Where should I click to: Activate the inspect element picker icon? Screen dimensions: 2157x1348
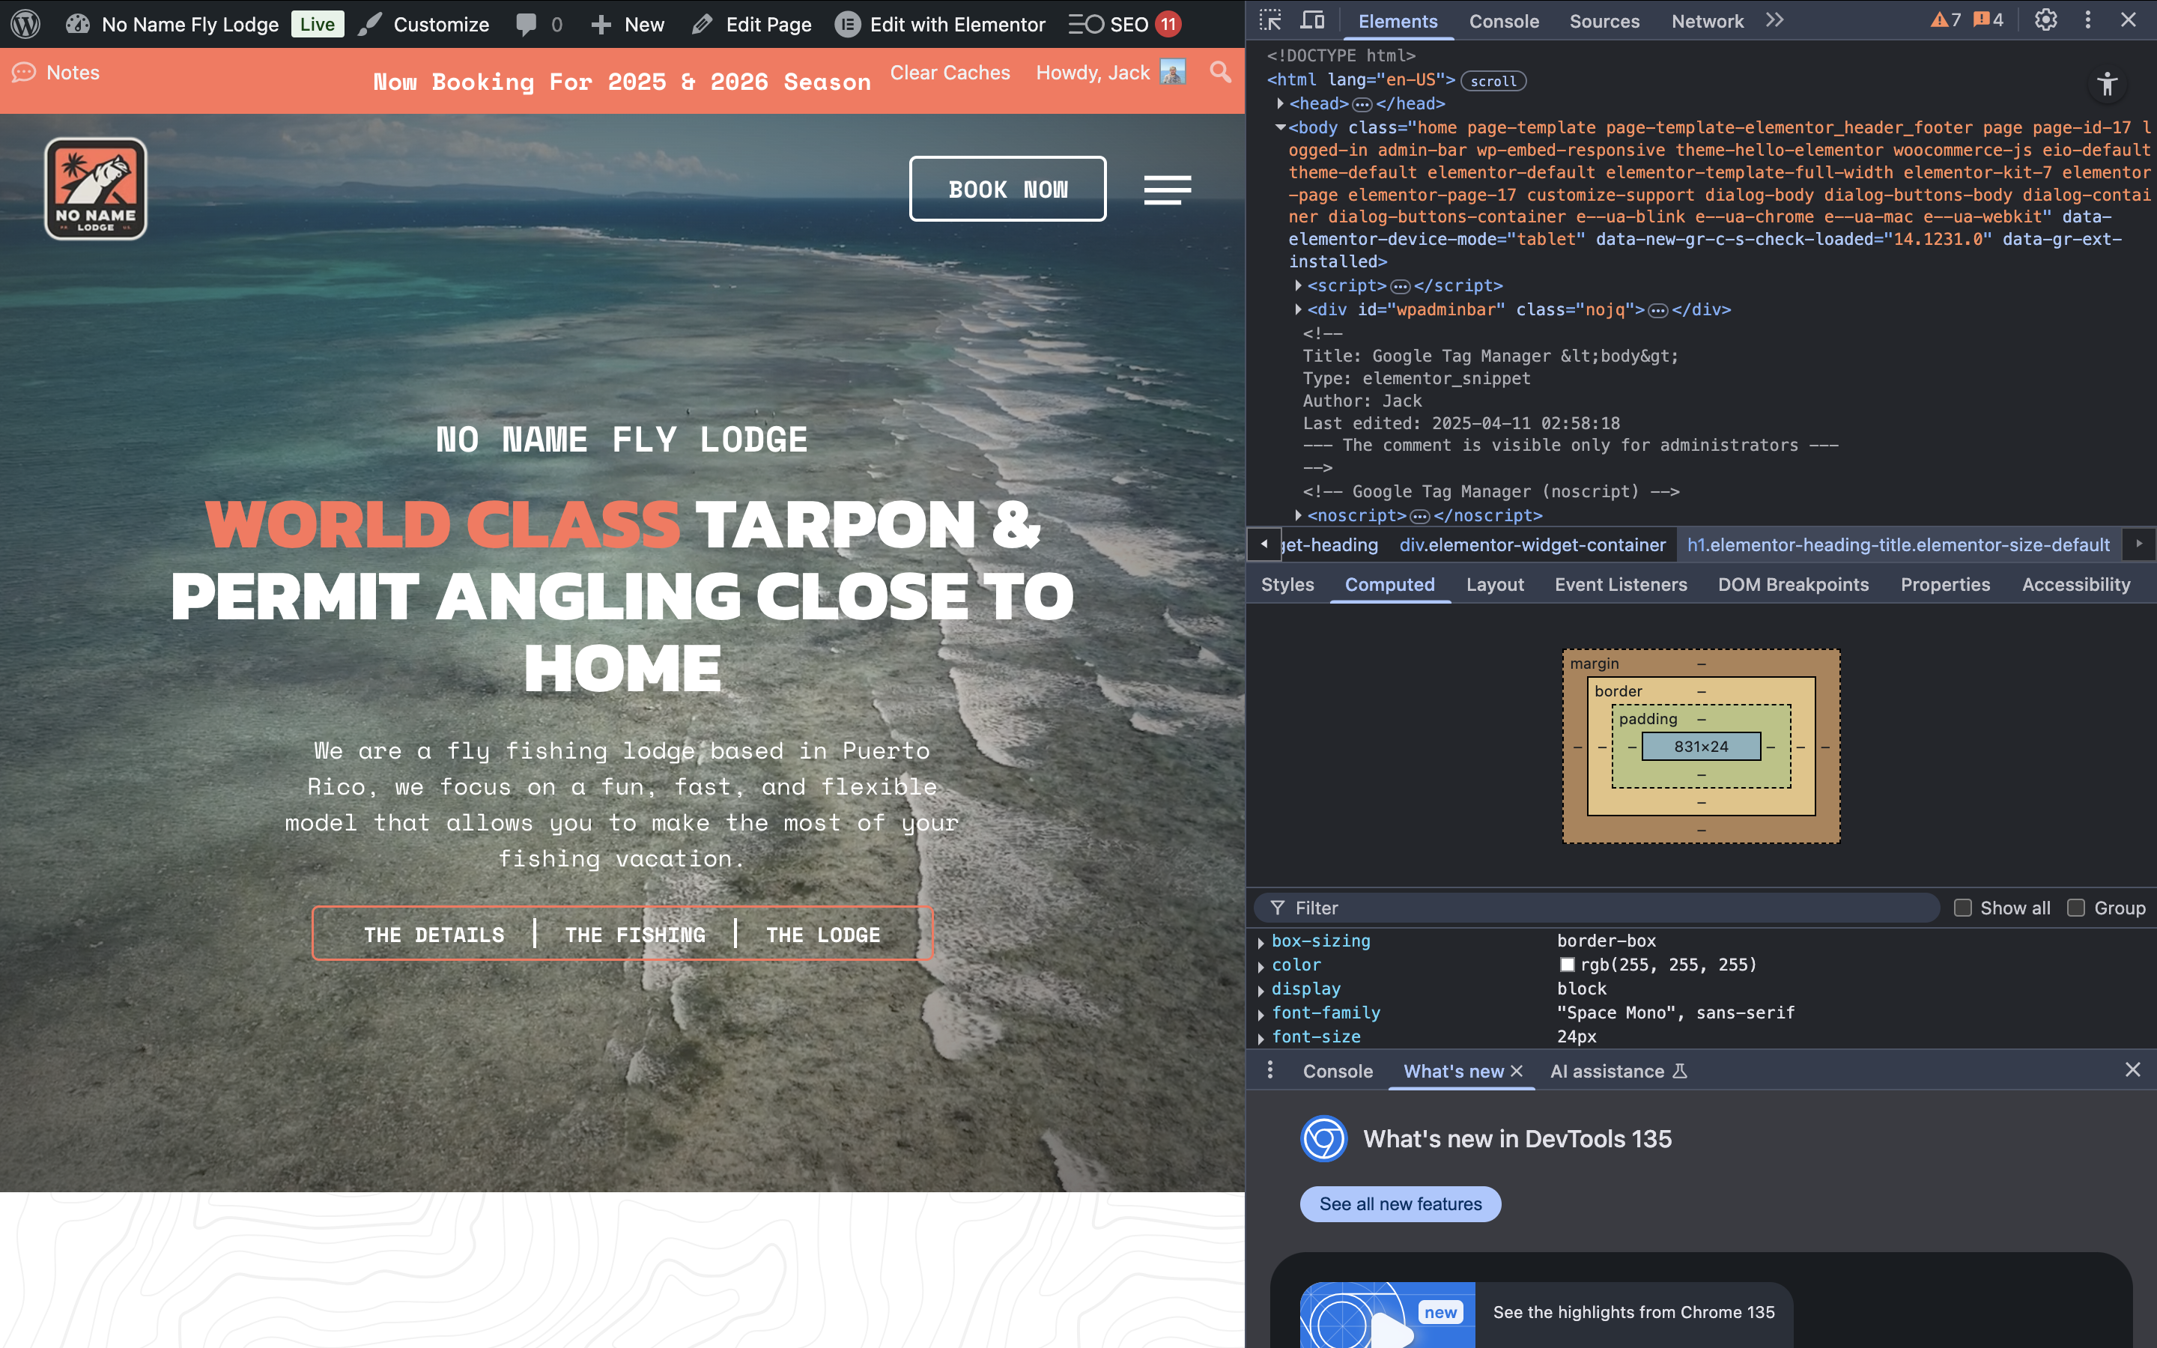[x=1269, y=19]
